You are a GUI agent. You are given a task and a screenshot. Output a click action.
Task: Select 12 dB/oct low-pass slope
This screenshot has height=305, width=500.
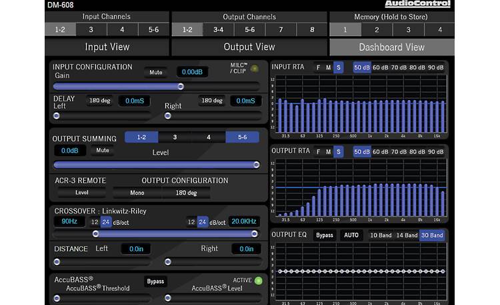pyautogui.click(x=191, y=222)
